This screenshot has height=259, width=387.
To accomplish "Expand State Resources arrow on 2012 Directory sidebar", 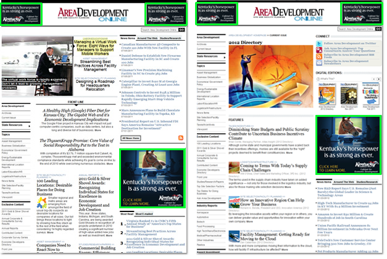I will (224, 57).
